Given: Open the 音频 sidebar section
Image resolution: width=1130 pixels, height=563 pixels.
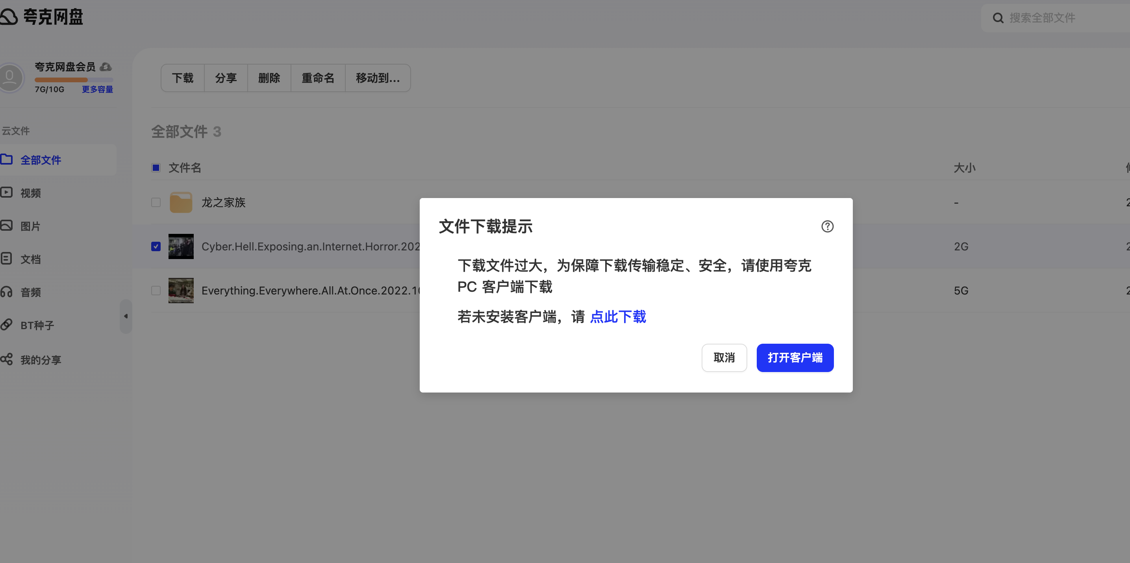Looking at the screenshot, I should [58, 292].
